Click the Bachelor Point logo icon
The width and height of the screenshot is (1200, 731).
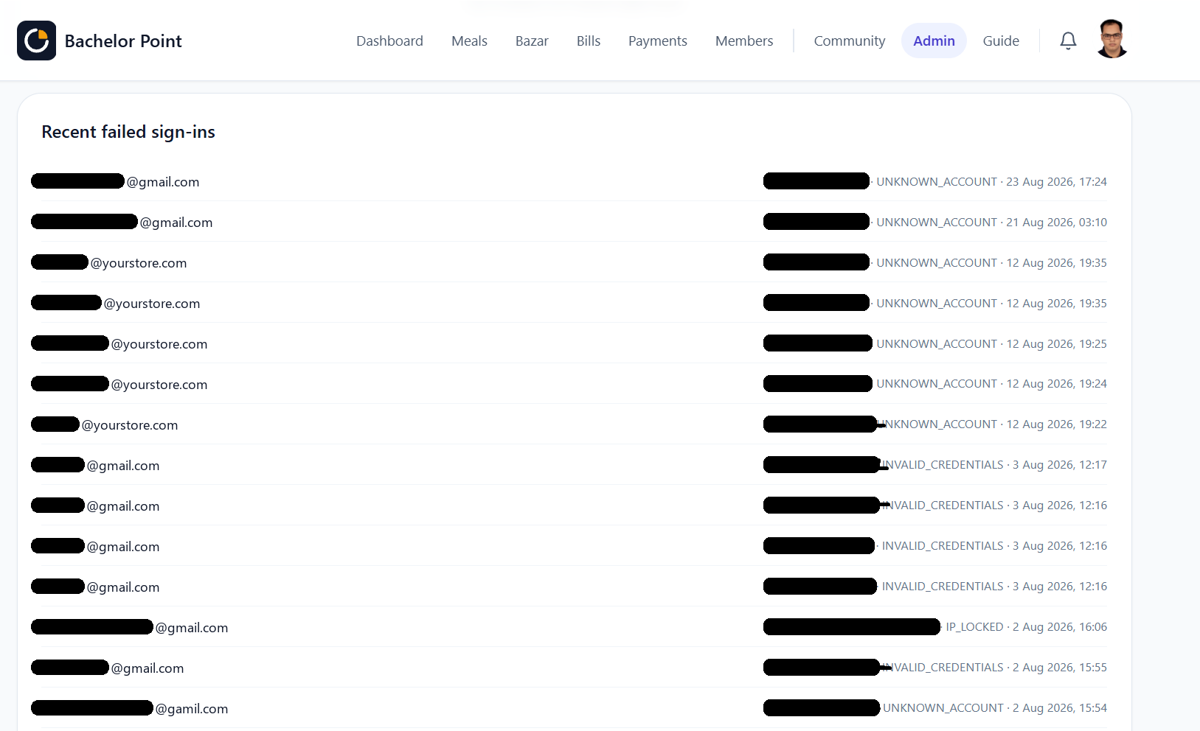pyautogui.click(x=36, y=41)
